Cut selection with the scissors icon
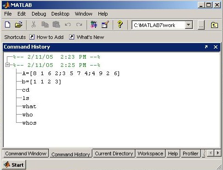Viewport: 223px width, 170px height. (33, 25)
